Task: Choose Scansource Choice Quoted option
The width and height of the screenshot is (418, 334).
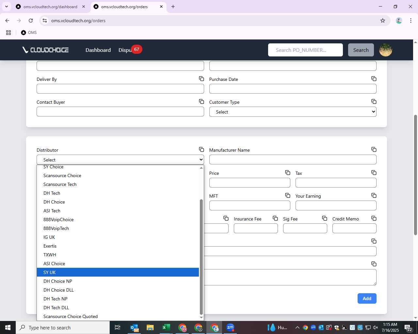Action: pos(118,316)
